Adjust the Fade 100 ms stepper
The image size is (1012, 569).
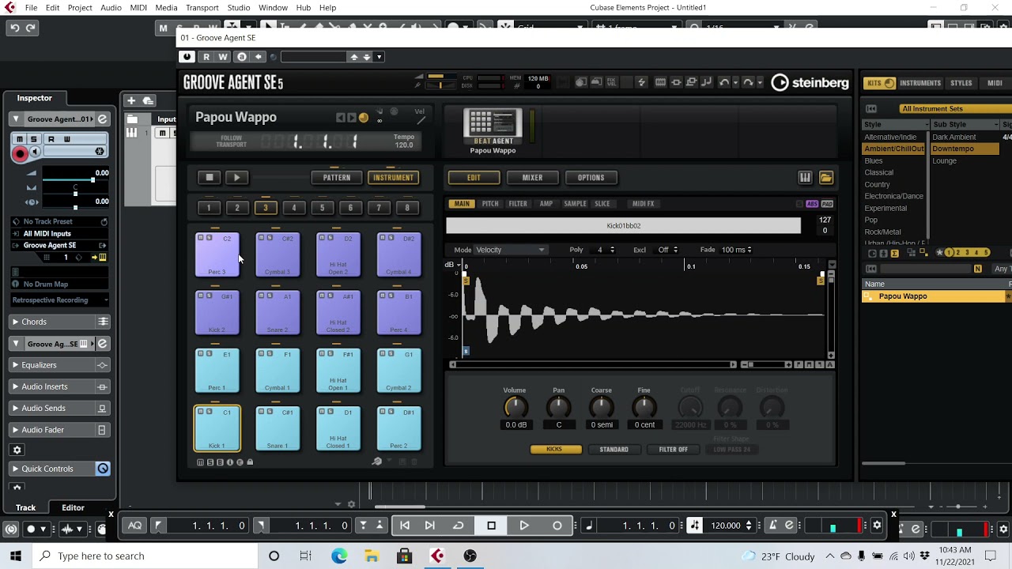(x=749, y=250)
